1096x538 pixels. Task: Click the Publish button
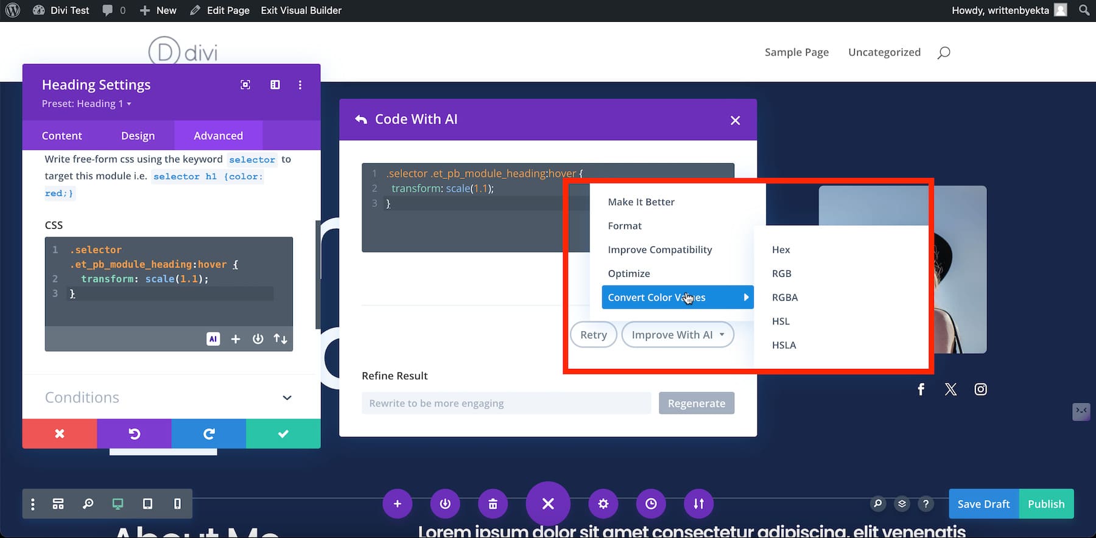(x=1046, y=504)
